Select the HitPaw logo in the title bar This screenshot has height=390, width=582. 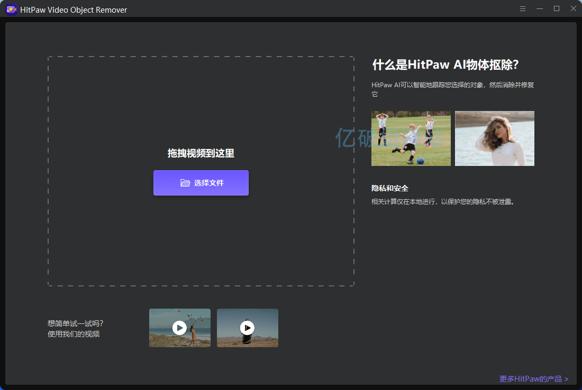(11, 9)
